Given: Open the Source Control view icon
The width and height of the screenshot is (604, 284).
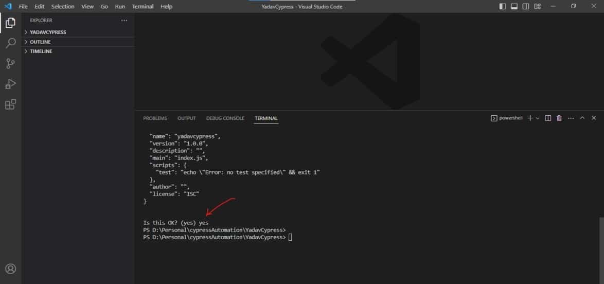Looking at the screenshot, I should click(x=10, y=64).
